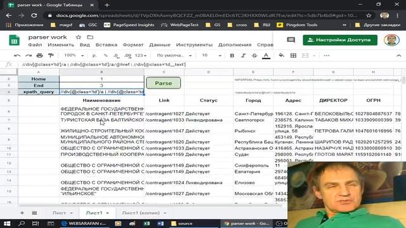The width and height of the screenshot is (406, 228).
Task: Toggle bold formatting
Action: click(232, 56)
